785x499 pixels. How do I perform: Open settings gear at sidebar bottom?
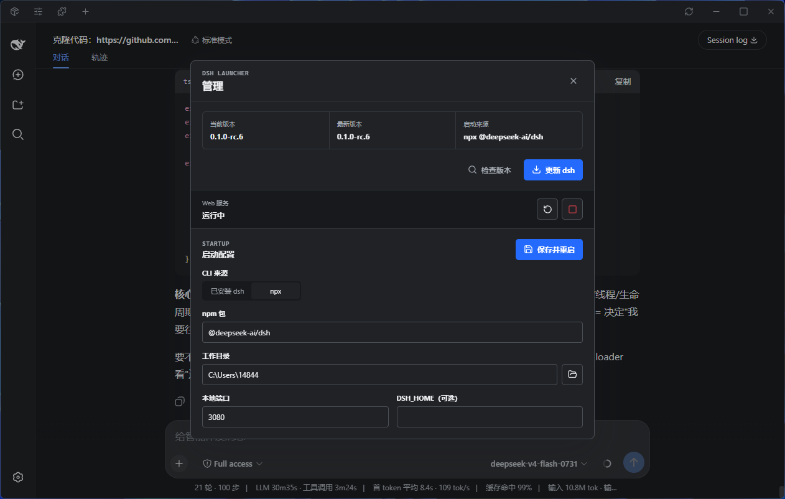point(18,477)
